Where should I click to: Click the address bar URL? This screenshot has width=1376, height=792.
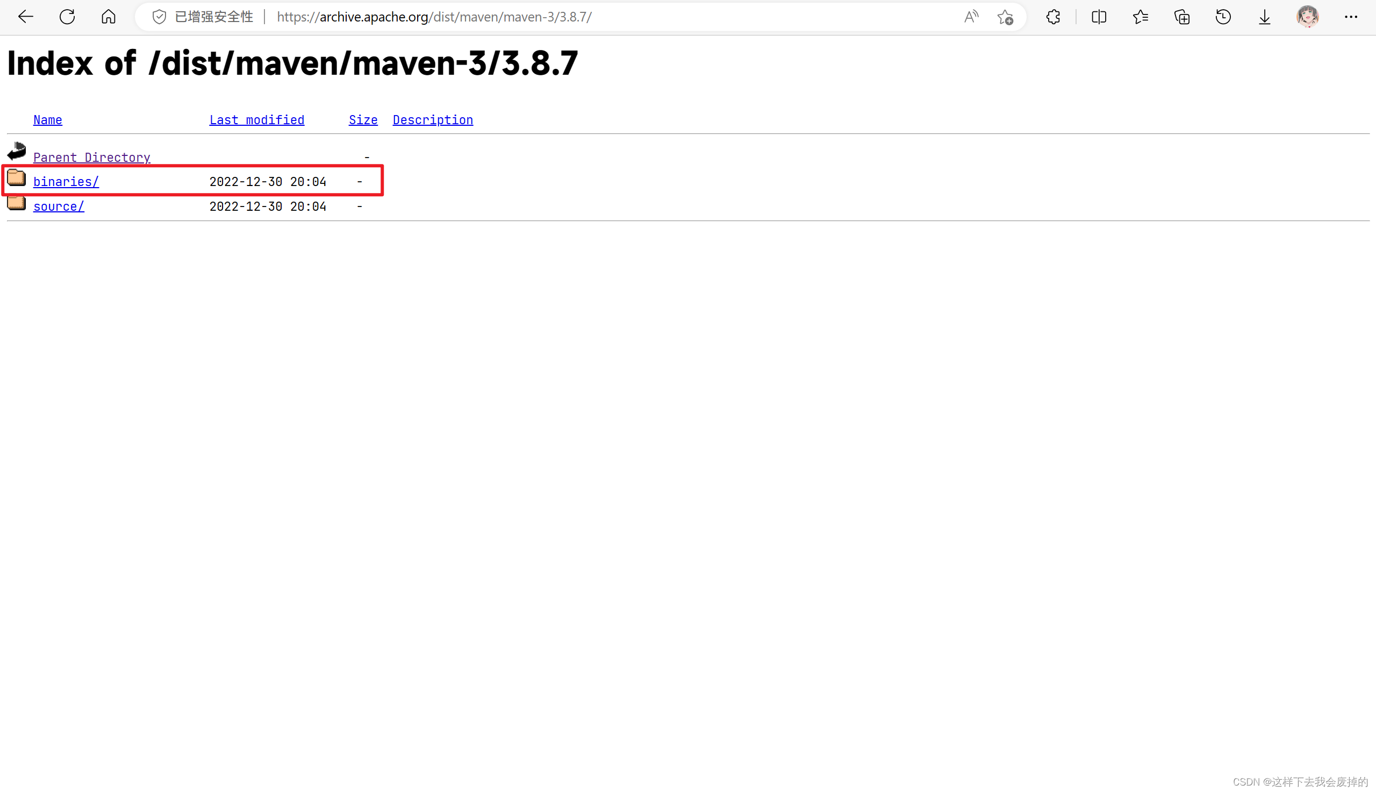434,17
